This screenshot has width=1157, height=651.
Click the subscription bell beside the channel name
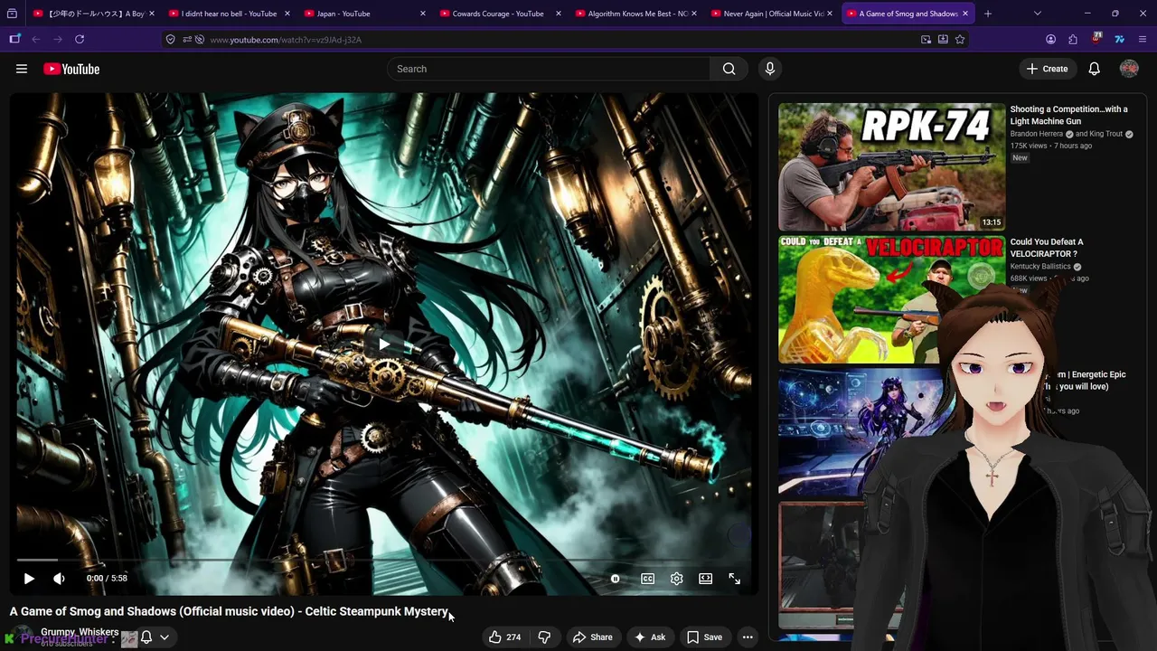(146, 637)
